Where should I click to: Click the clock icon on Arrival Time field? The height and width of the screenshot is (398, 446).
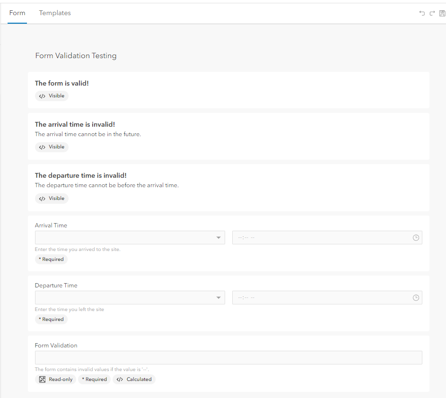pyautogui.click(x=415, y=237)
